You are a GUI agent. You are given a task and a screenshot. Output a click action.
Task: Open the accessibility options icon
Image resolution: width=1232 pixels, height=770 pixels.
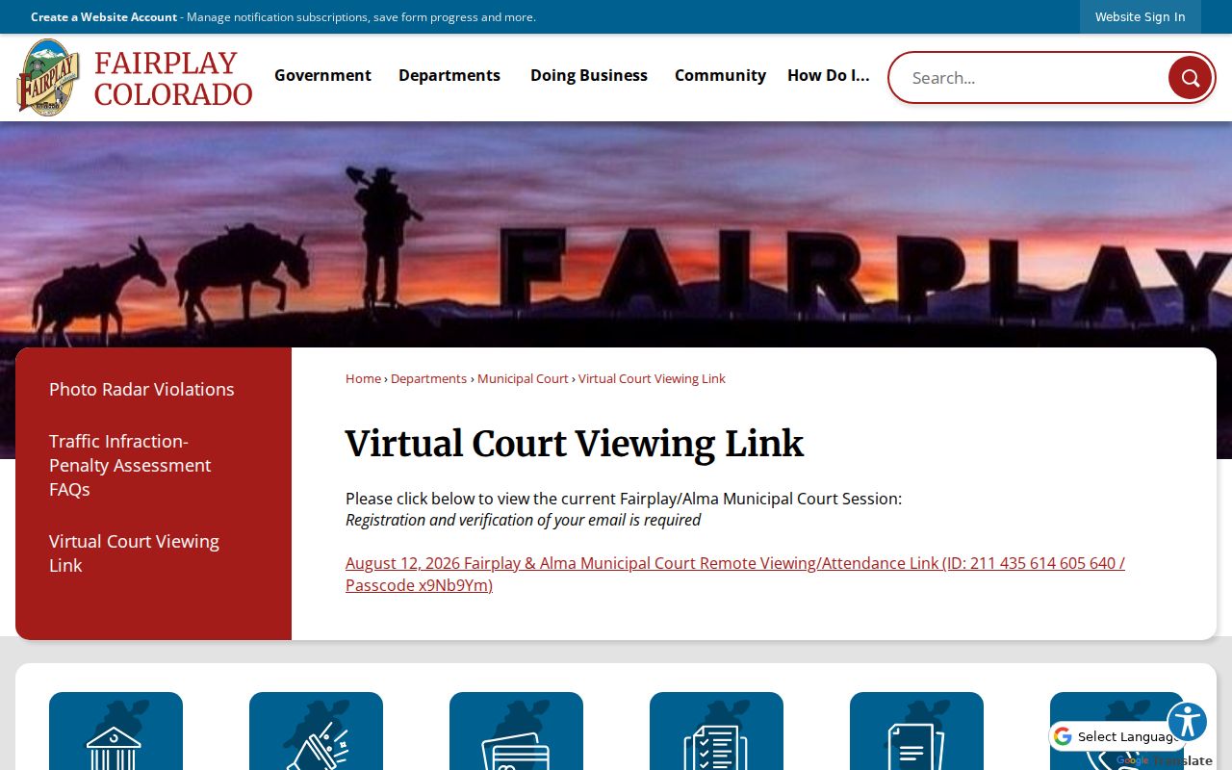pos(1187,722)
